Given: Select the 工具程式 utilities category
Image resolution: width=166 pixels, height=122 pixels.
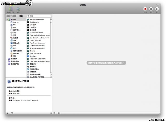Looking at the screenshot, I should (x=16, y=30).
